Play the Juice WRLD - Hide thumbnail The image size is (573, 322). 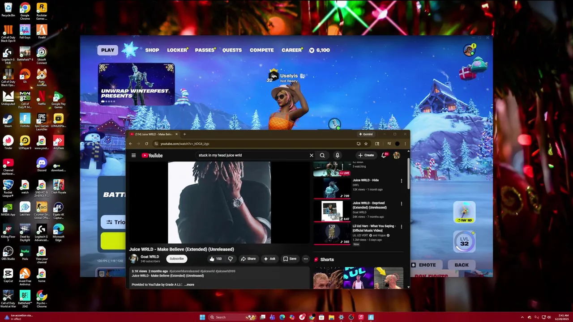pos(332,188)
